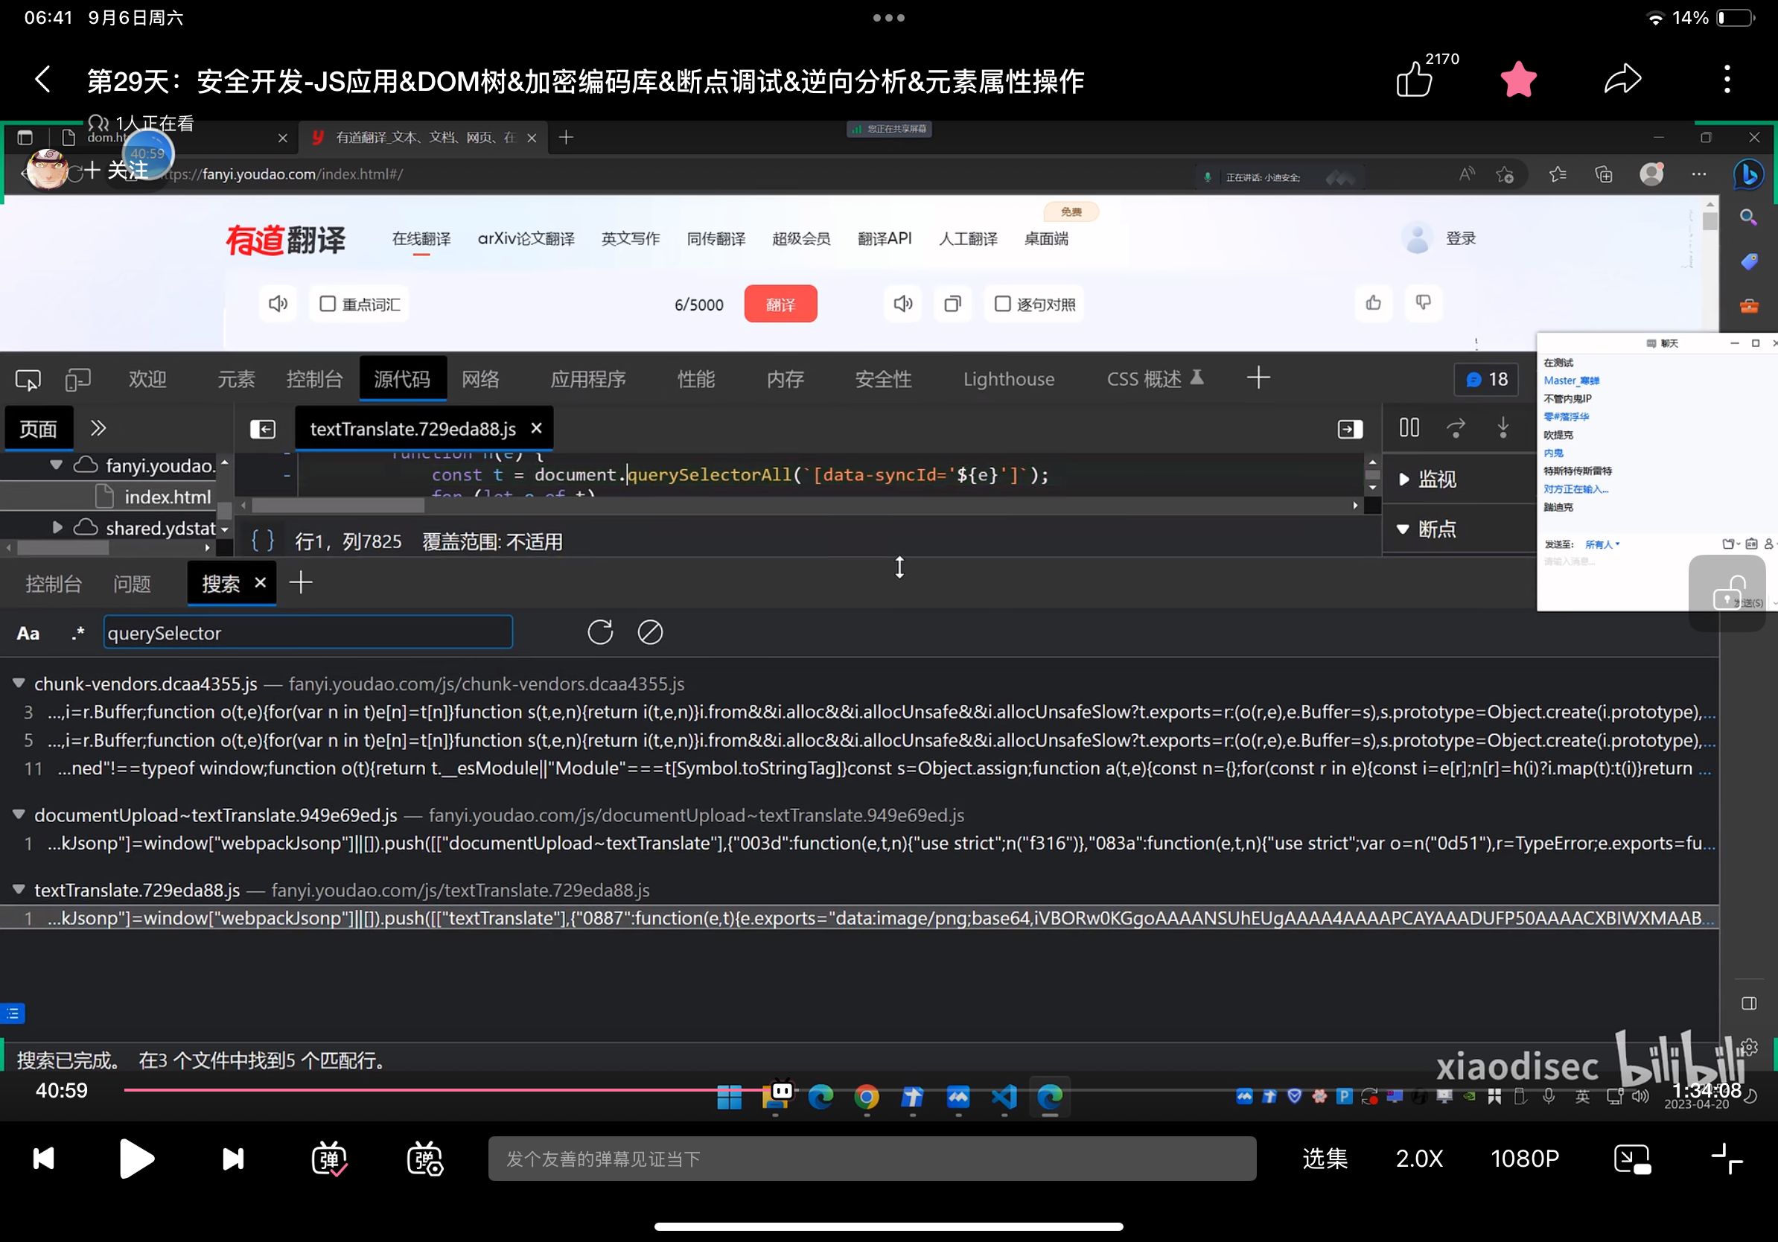Play source text audio speaker icon

point(278,304)
